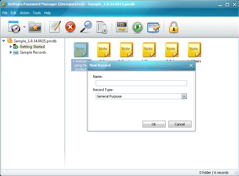The width and height of the screenshot is (239, 176).
Task: Click the edit record pencil icon
Action: point(55,27)
